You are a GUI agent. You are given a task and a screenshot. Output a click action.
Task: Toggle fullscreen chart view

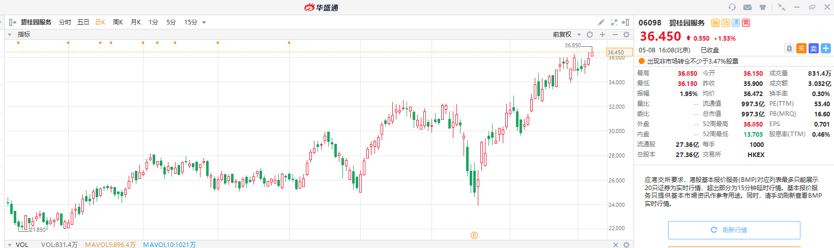tap(614, 22)
